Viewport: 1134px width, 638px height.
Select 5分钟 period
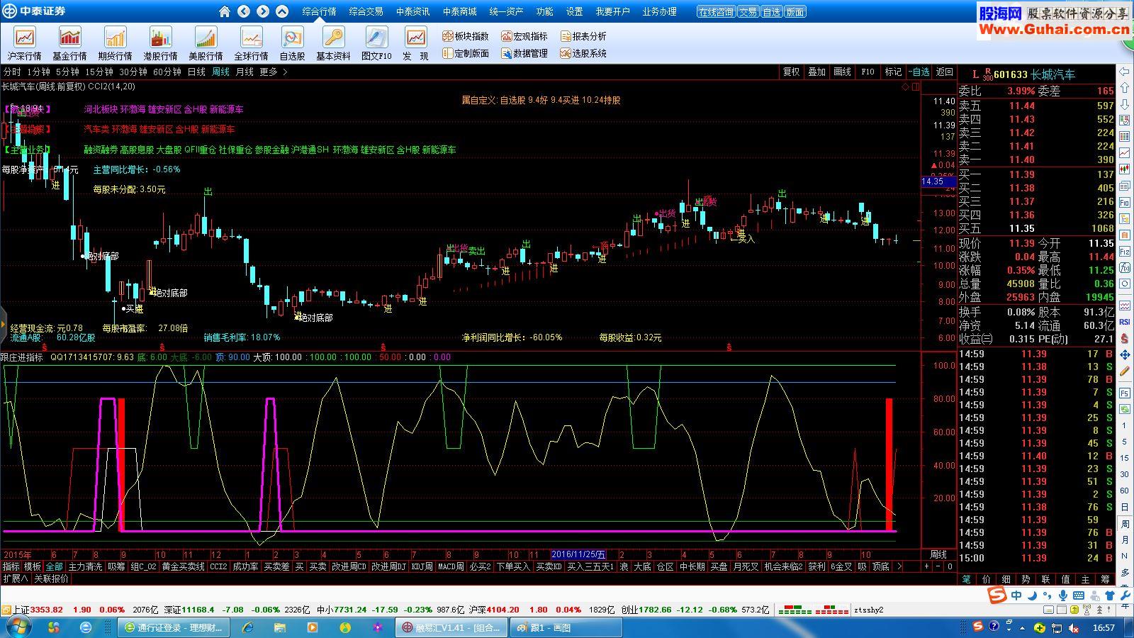click(67, 72)
